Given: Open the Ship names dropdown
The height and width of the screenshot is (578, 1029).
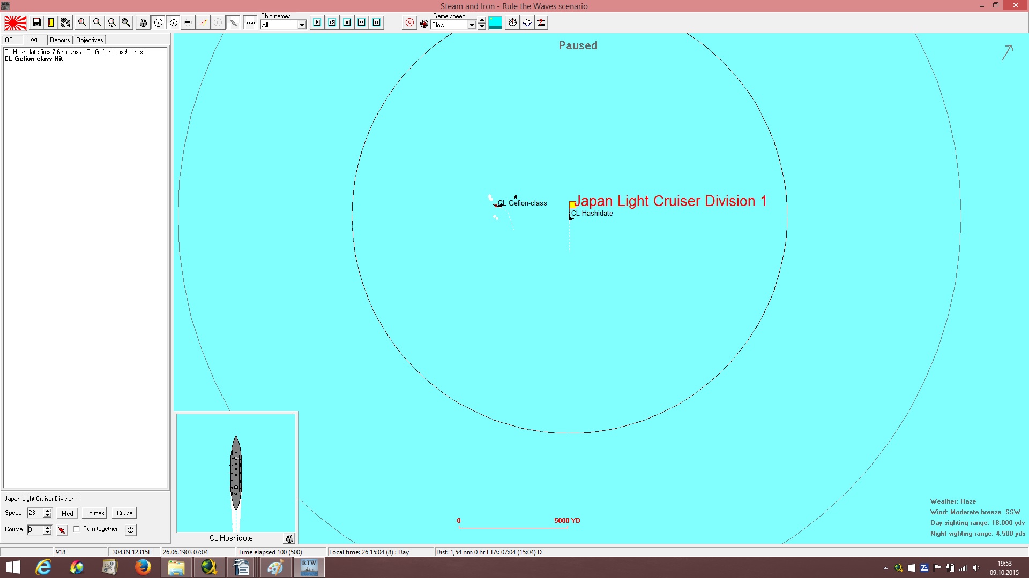Looking at the screenshot, I should click(302, 25).
